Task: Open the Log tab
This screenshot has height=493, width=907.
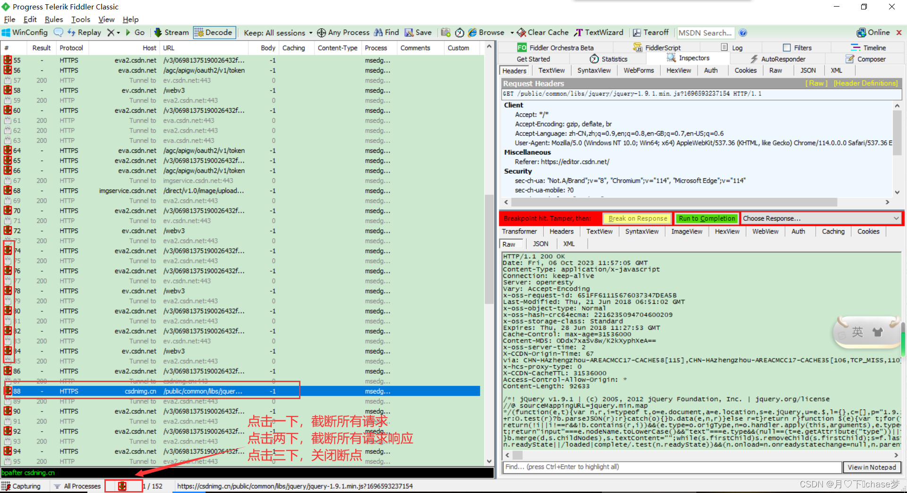Action: click(x=732, y=48)
